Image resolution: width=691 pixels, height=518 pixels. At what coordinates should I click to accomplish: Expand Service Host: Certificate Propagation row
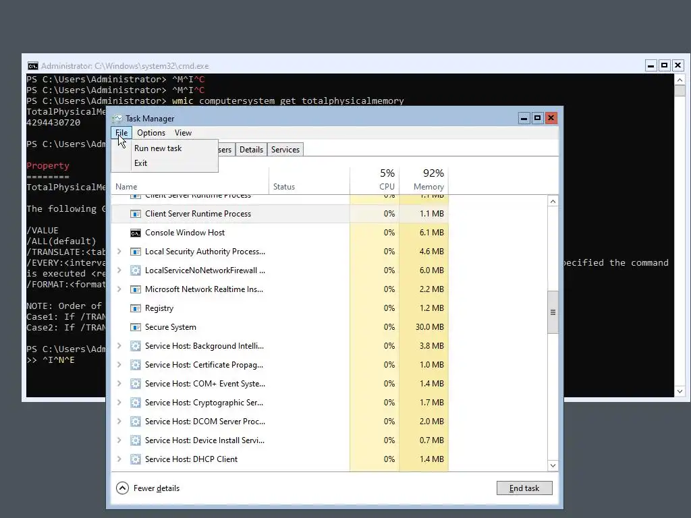pos(119,365)
